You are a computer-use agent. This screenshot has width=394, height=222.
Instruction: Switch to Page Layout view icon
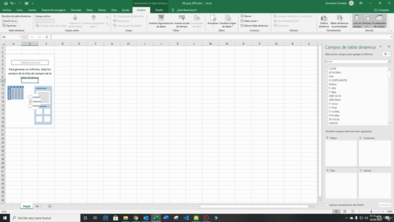coord(345,212)
